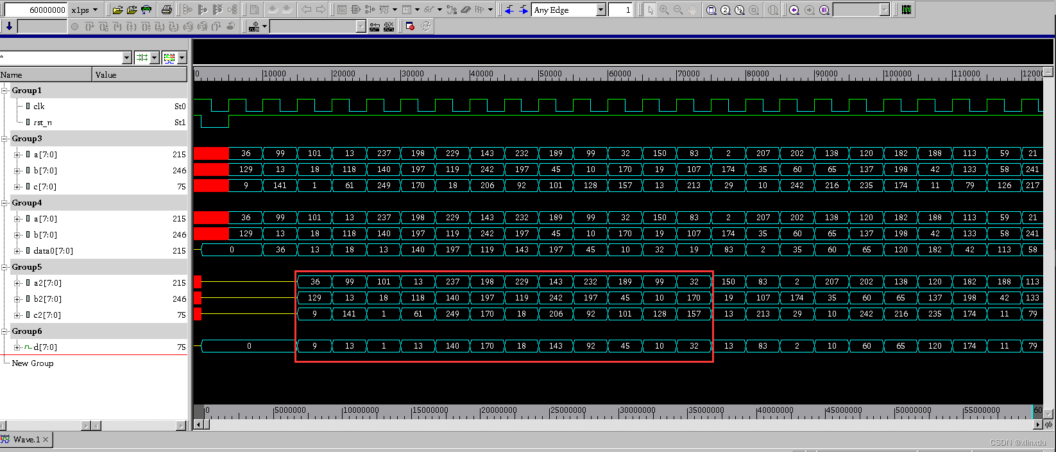Screen dimensions: 1056x452
Task: Click the 100000 mark on top time ruler
Action: [898, 74]
